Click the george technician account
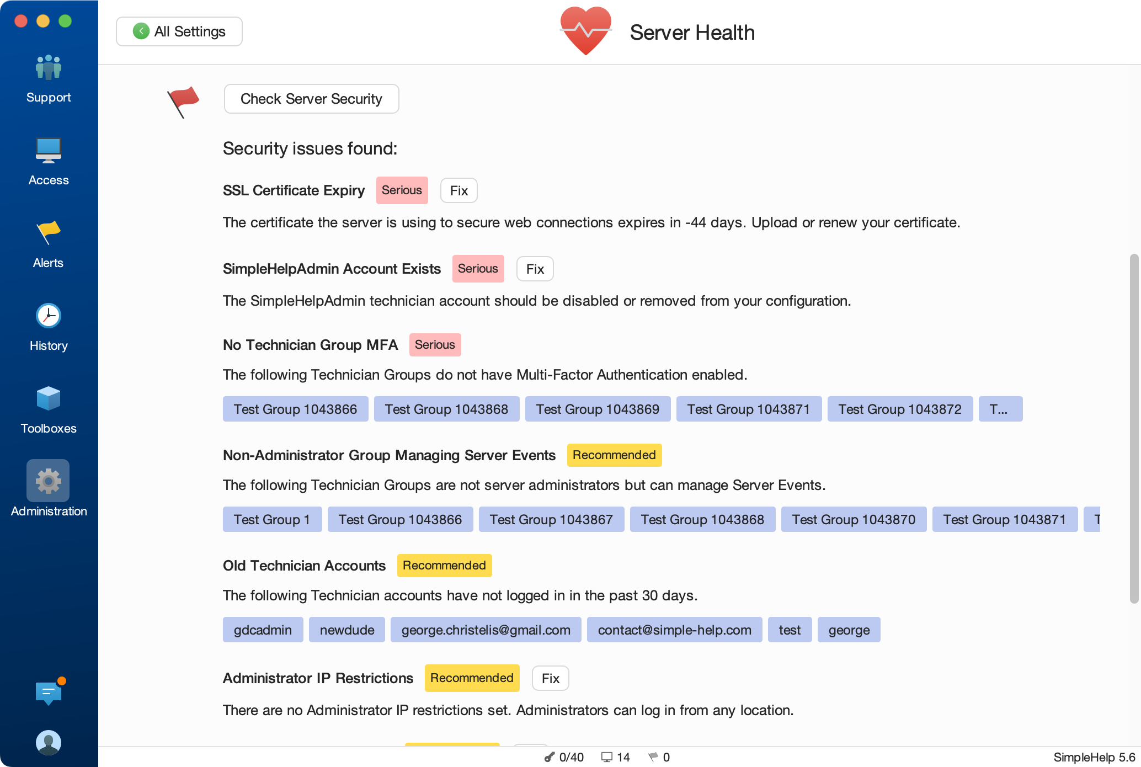This screenshot has height=767, width=1141. tap(849, 630)
